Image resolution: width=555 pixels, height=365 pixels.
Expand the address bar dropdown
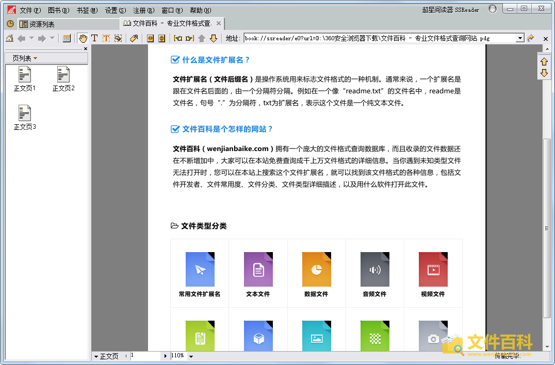520,38
